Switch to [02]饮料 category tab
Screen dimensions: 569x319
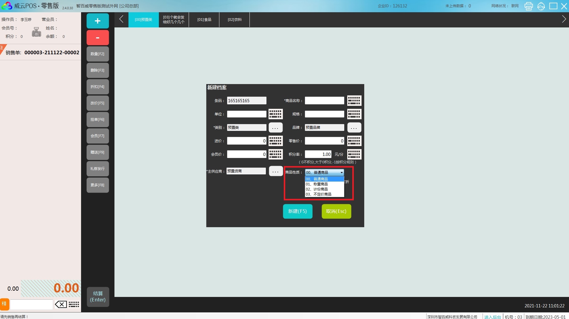[235, 20]
